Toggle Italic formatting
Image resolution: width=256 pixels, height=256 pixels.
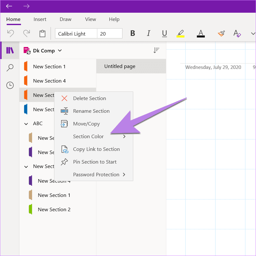click(149, 33)
